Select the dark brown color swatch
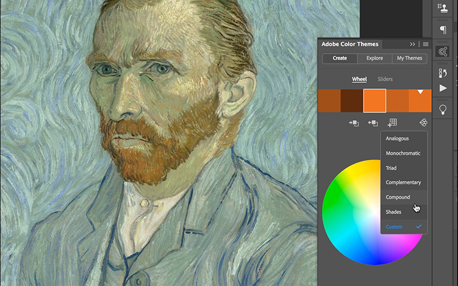The height and width of the screenshot is (286, 458). click(x=352, y=101)
